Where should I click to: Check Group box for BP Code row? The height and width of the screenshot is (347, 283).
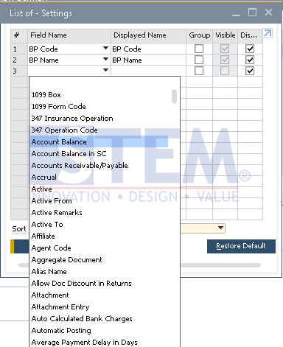pos(199,49)
